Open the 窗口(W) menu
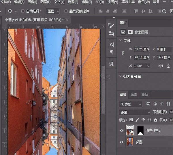The image size is (173, 155). point(144,2)
